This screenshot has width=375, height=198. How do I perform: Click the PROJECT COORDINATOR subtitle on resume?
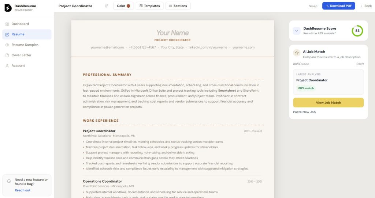pyautogui.click(x=172, y=40)
